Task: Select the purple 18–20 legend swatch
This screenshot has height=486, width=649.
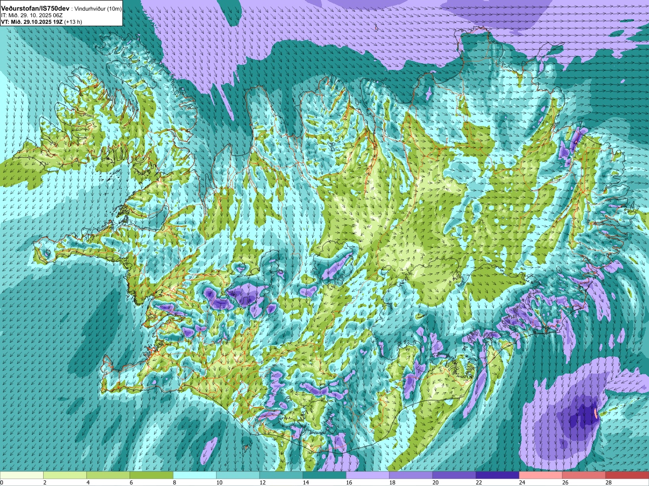Action: 411,475
